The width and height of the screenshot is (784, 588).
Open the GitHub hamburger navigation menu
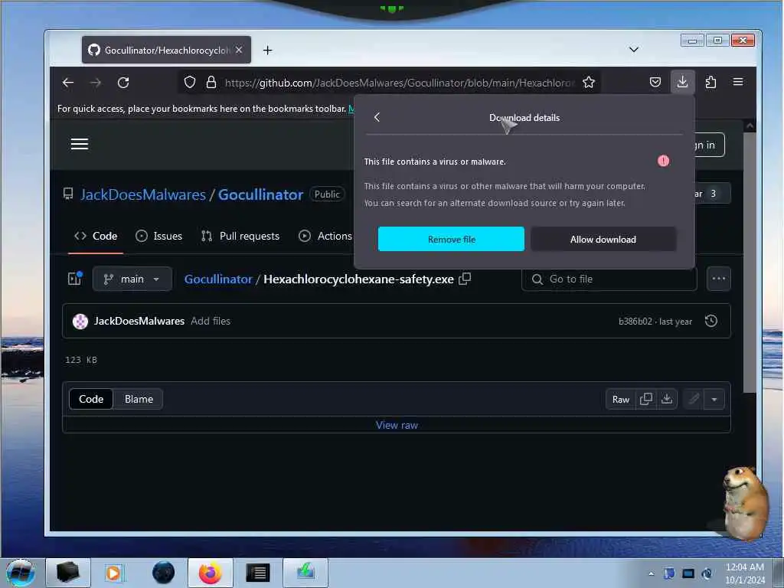click(x=80, y=144)
